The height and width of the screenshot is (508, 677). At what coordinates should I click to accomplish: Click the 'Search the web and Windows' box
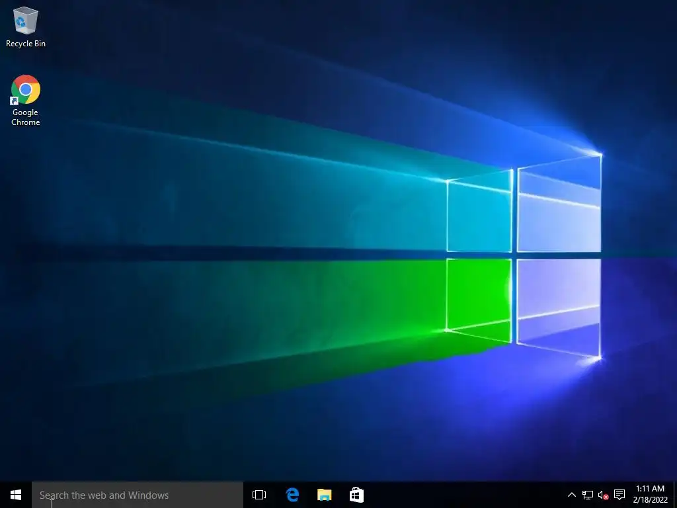click(138, 495)
